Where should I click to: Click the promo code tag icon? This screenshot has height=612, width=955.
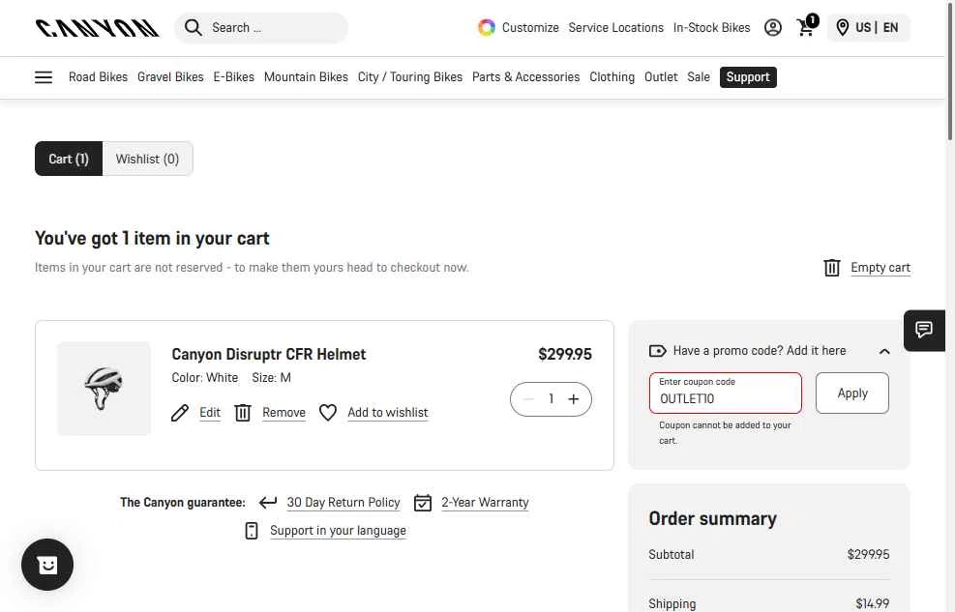click(x=657, y=351)
